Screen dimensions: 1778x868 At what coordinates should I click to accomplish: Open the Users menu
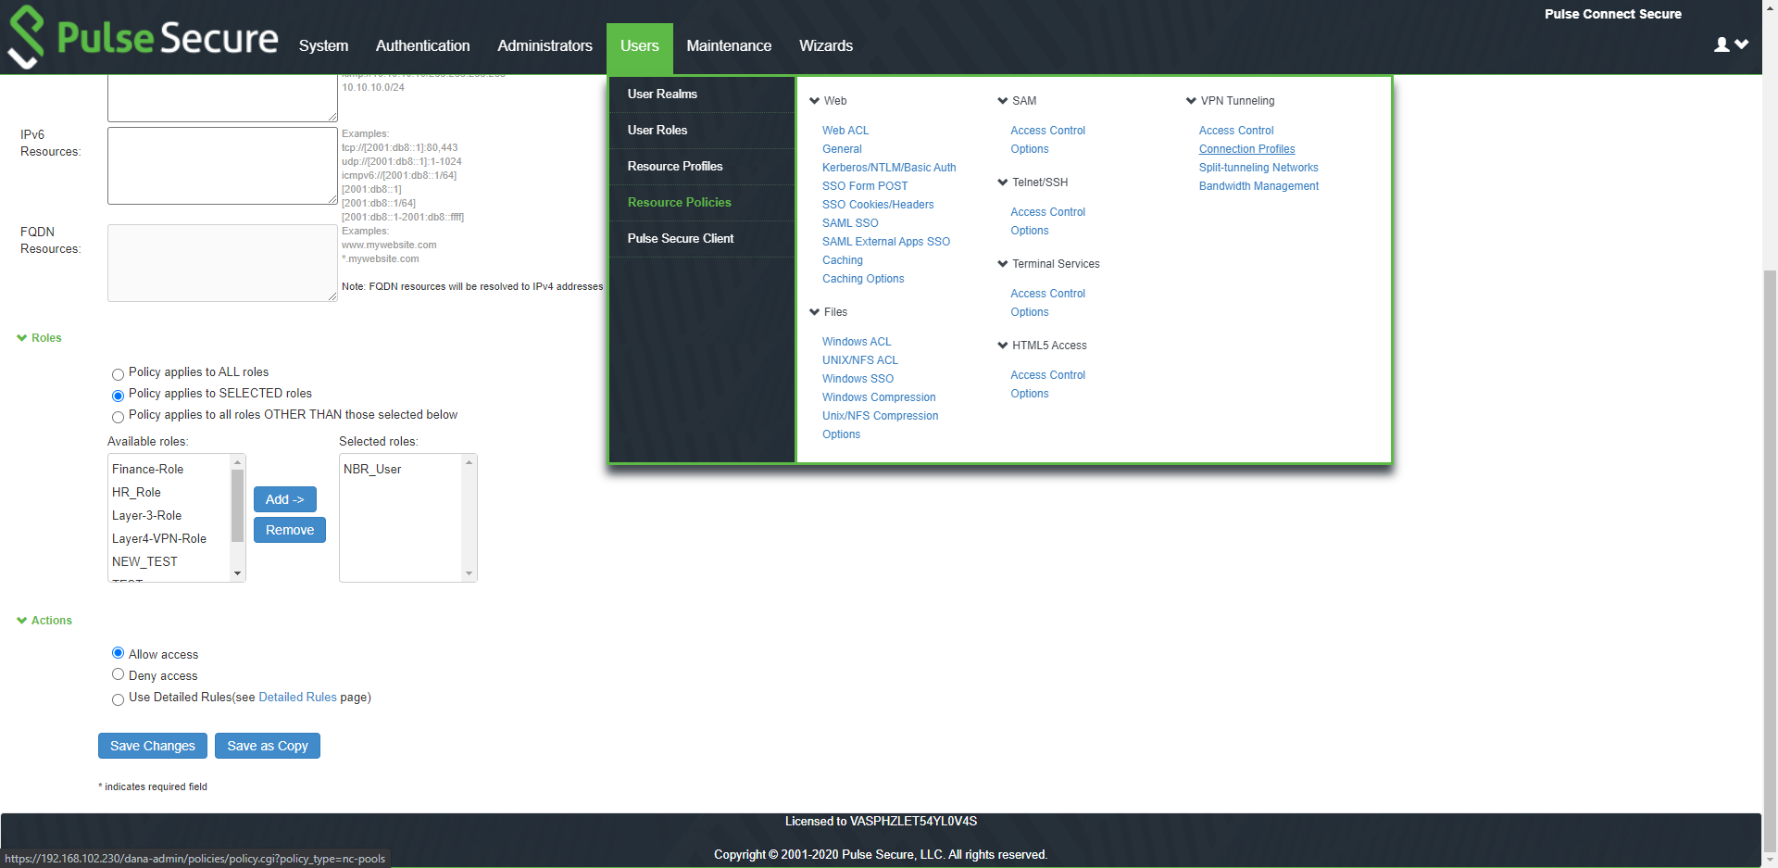click(x=640, y=46)
